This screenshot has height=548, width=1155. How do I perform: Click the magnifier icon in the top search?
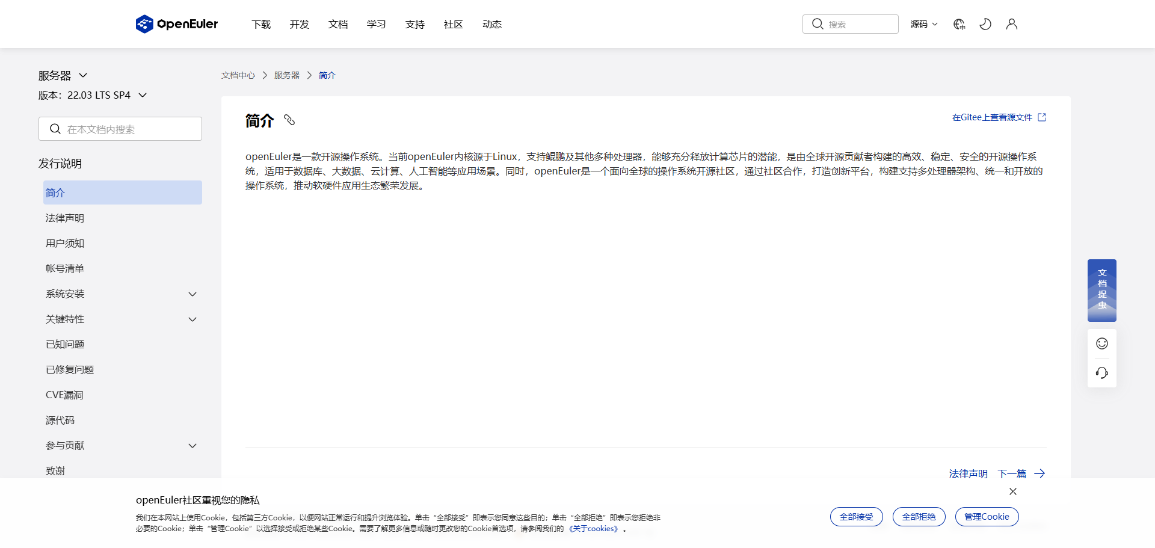(818, 24)
